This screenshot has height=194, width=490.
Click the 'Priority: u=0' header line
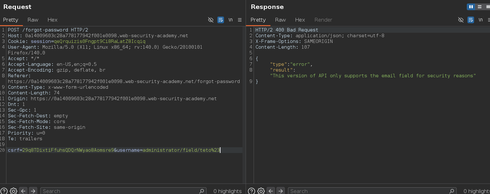point(26,133)
